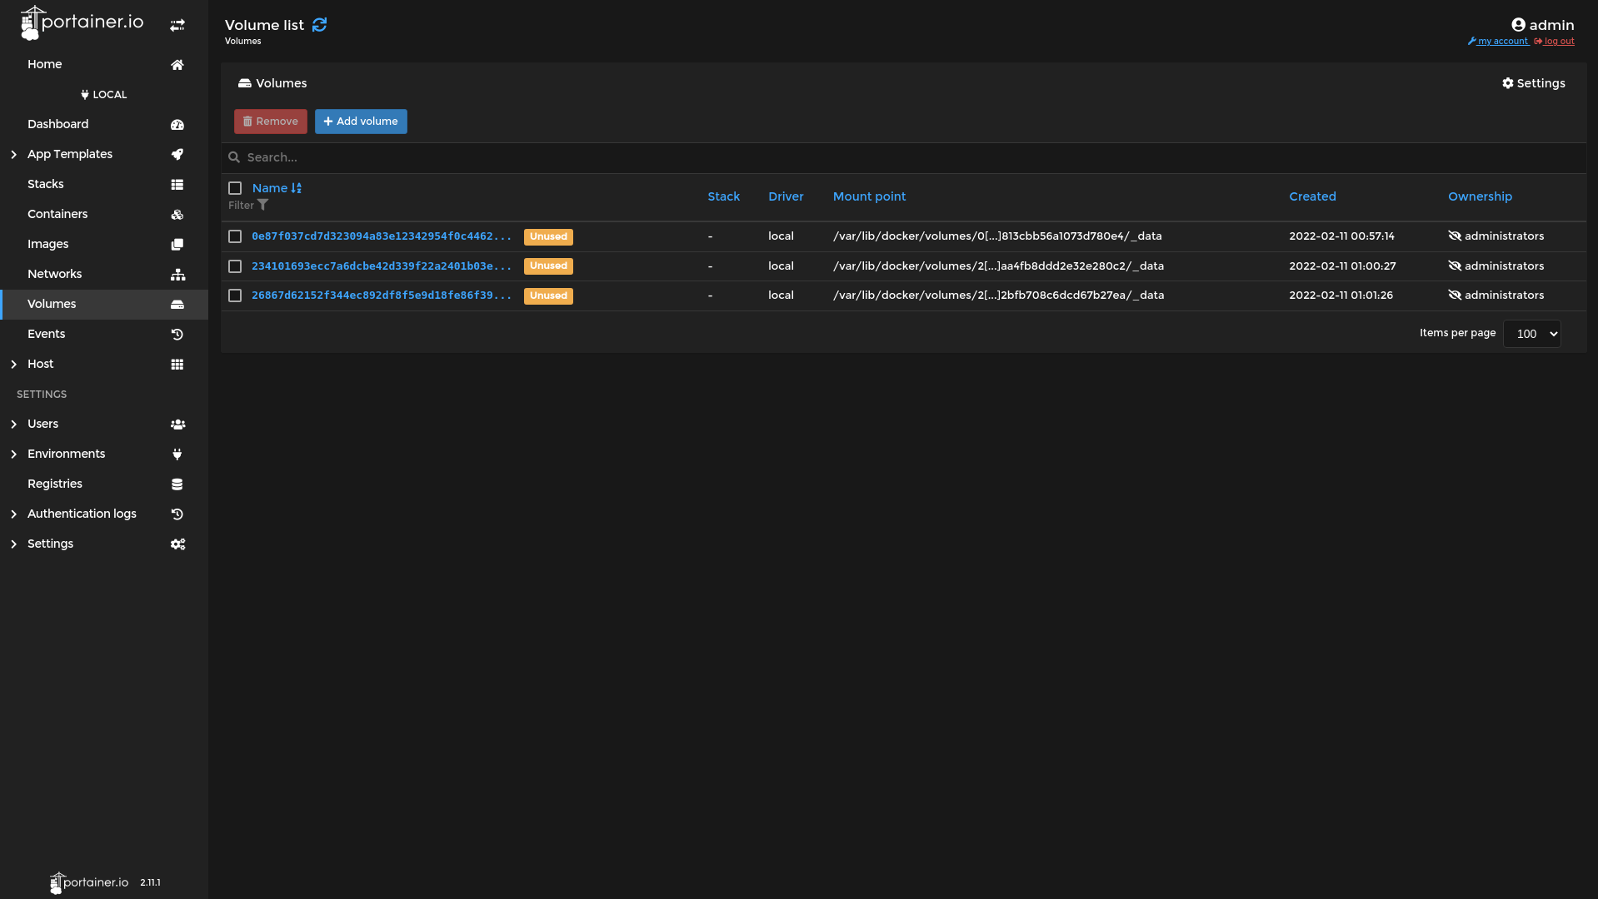Sort by the Created column header
This screenshot has width=1598, height=899.
(x=1312, y=196)
